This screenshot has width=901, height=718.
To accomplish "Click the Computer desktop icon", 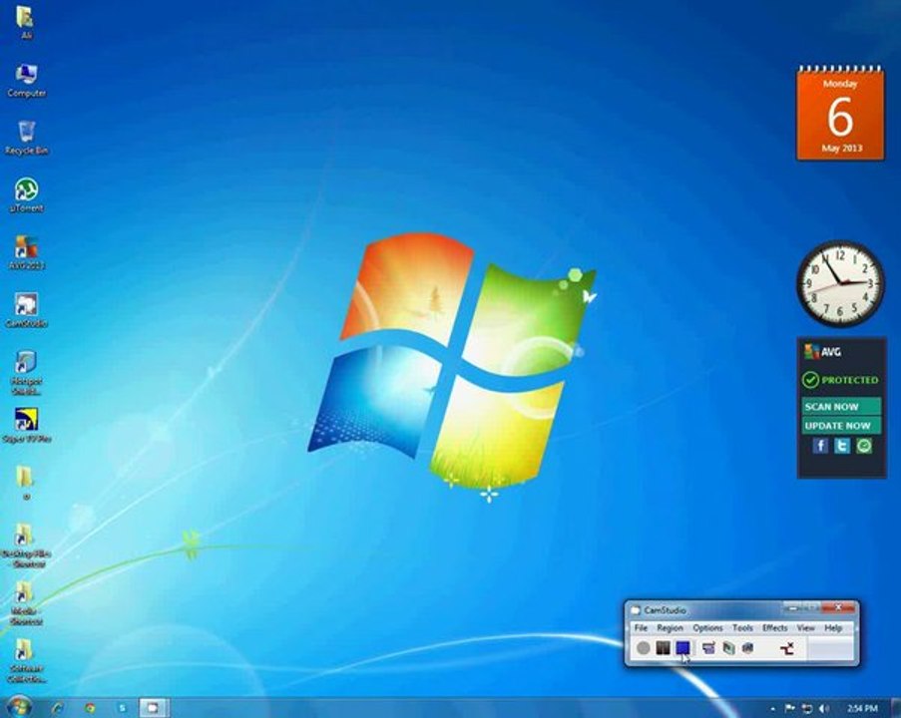I will click(x=26, y=81).
